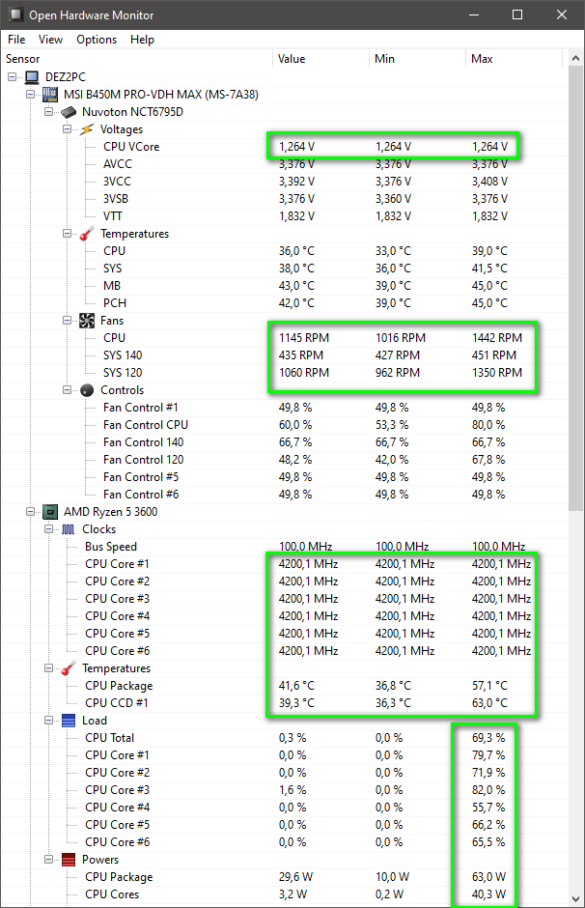The image size is (585, 908).
Task: Click the scrollbar up arrow
Action: tap(575, 58)
